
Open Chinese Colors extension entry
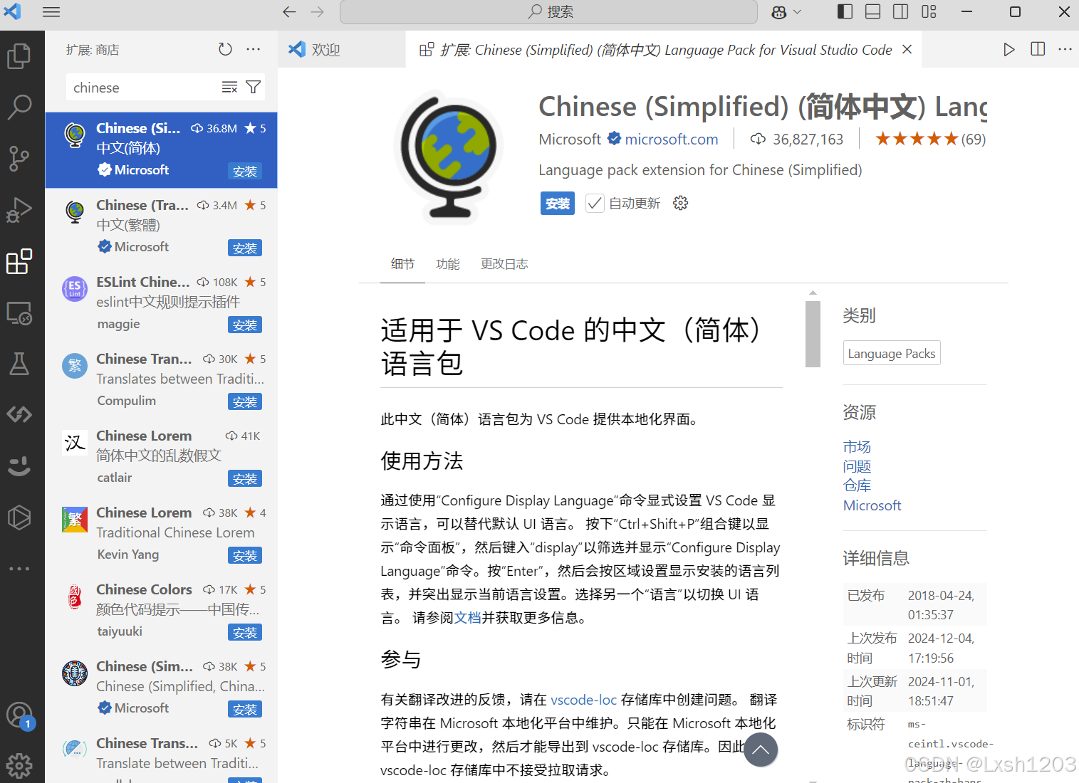click(162, 611)
